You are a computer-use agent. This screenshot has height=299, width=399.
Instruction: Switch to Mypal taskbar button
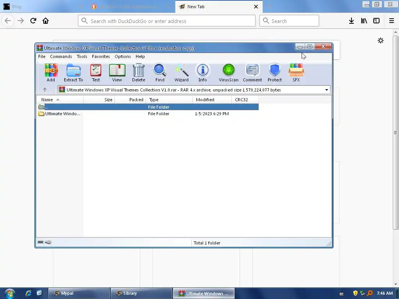79,293
